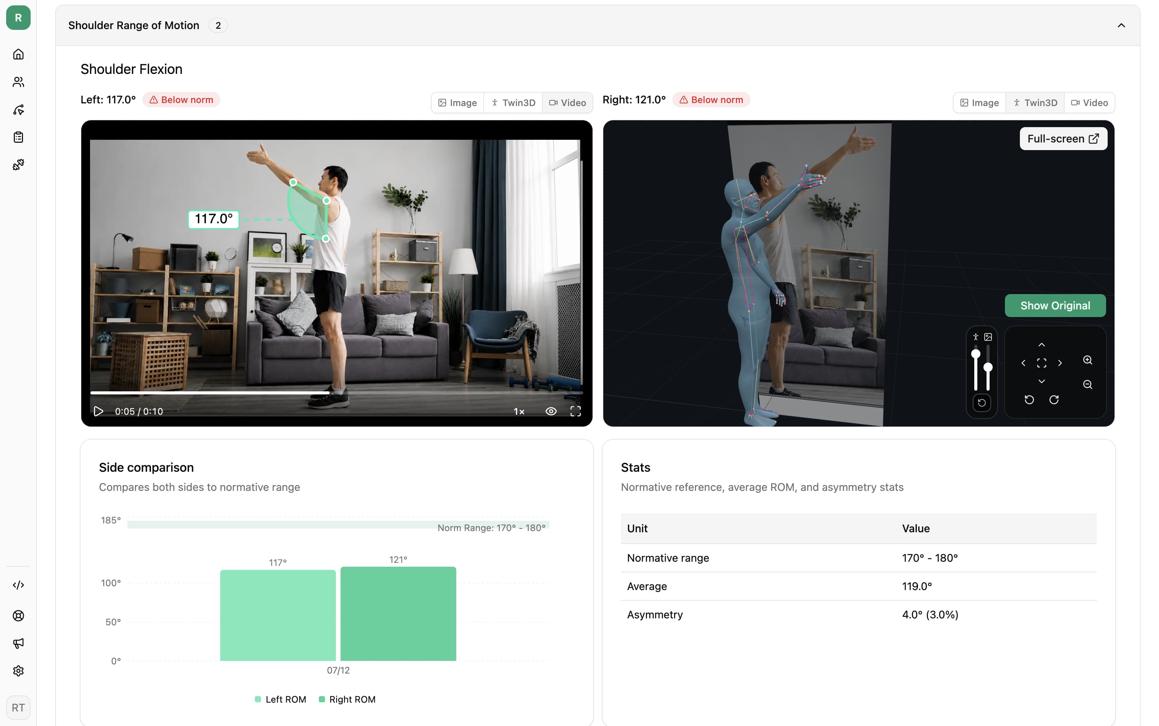1159x726 pixels.
Task: Switch left view to Video tab
Action: (568, 103)
